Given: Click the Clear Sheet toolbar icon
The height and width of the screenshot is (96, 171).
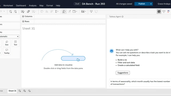Looking at the screenshot, I should pos(33,11).
